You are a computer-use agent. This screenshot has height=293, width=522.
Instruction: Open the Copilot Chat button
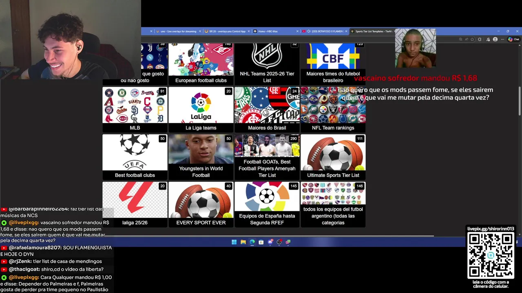click(x=513, y=39)
